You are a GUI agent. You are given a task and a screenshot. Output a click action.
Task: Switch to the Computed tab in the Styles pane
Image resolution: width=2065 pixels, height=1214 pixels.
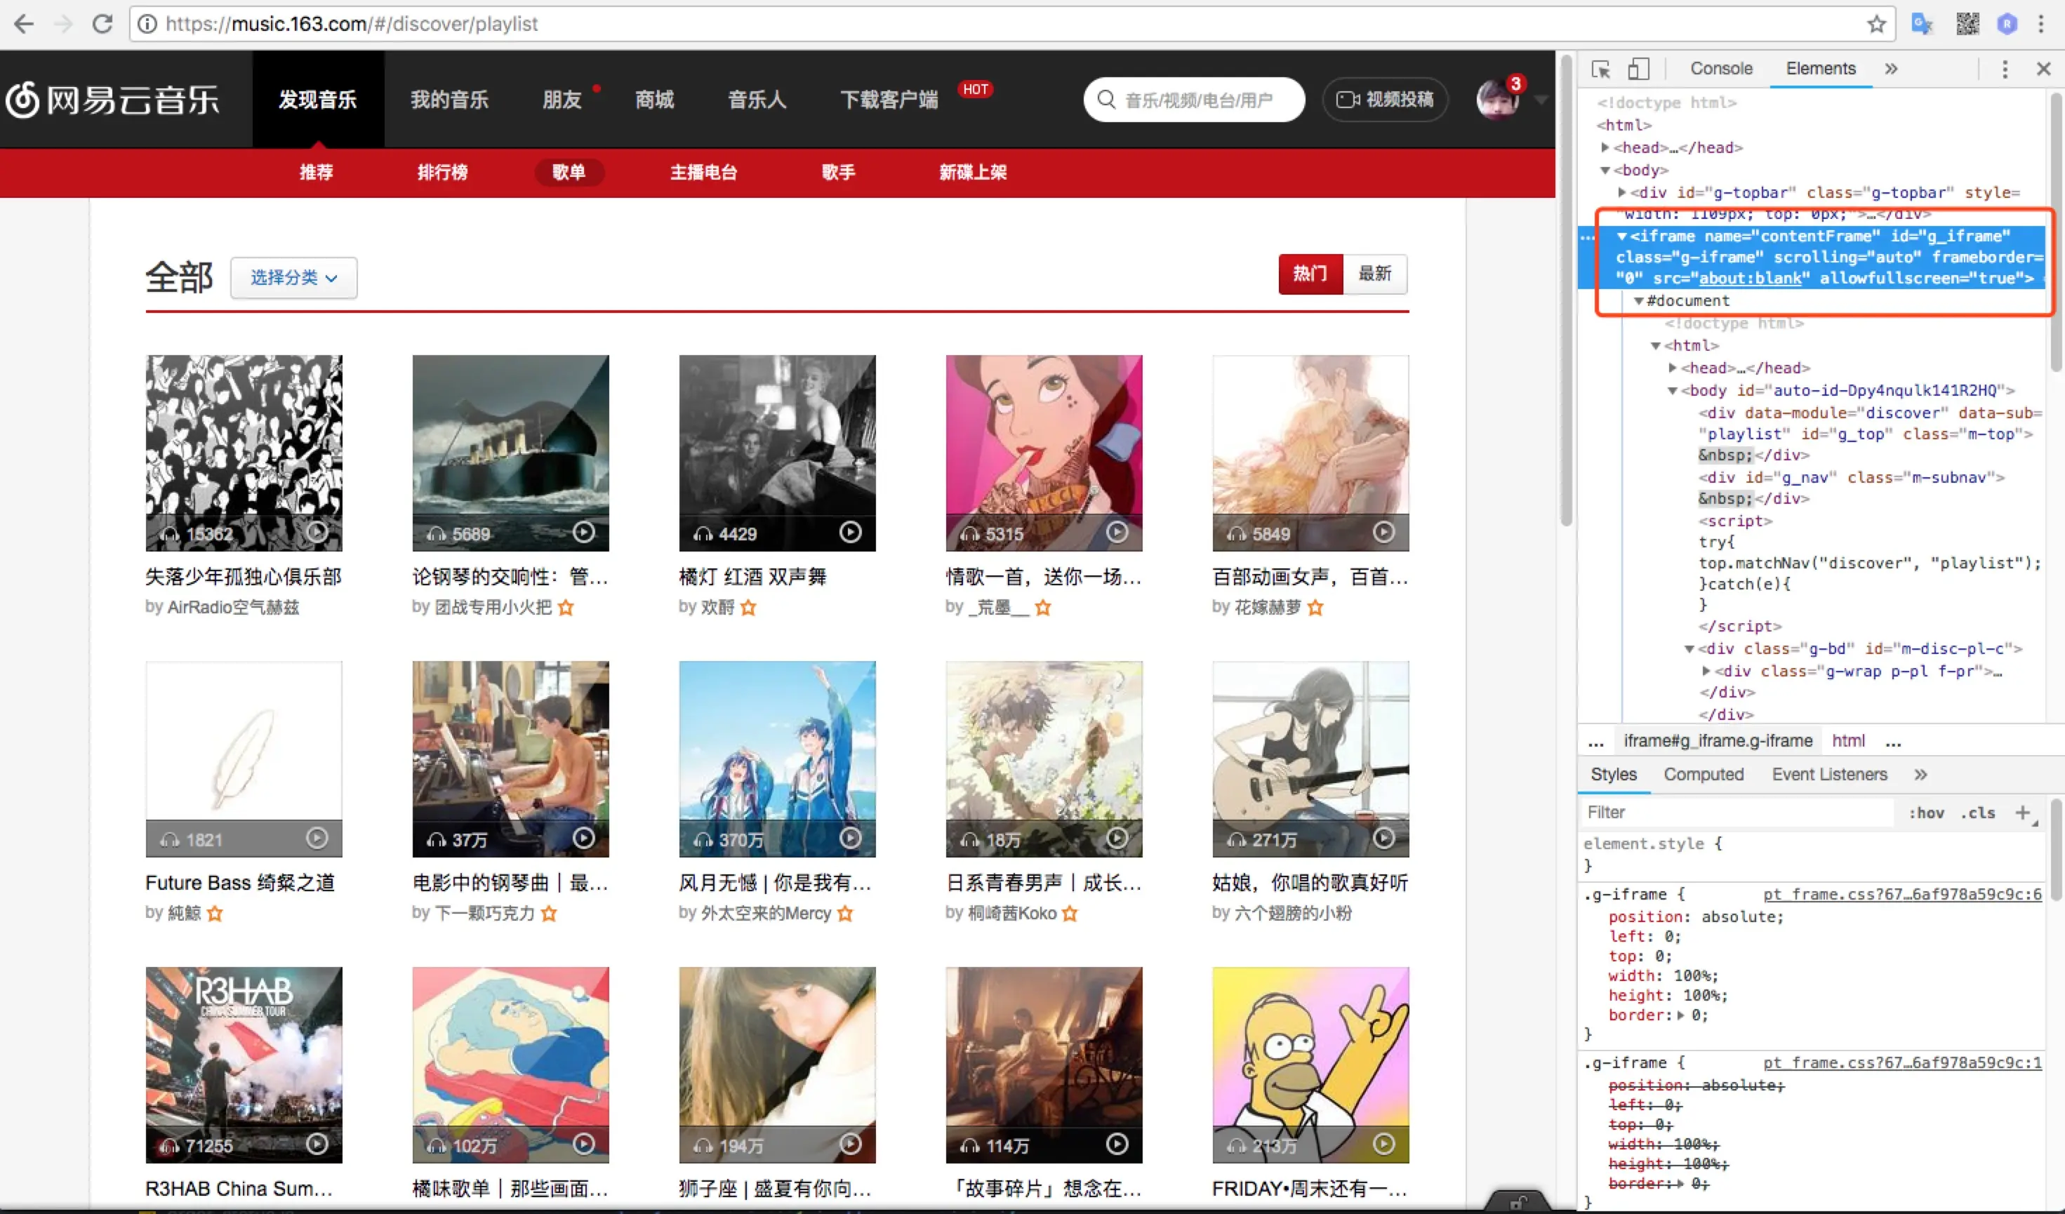tap(1704, 774)
